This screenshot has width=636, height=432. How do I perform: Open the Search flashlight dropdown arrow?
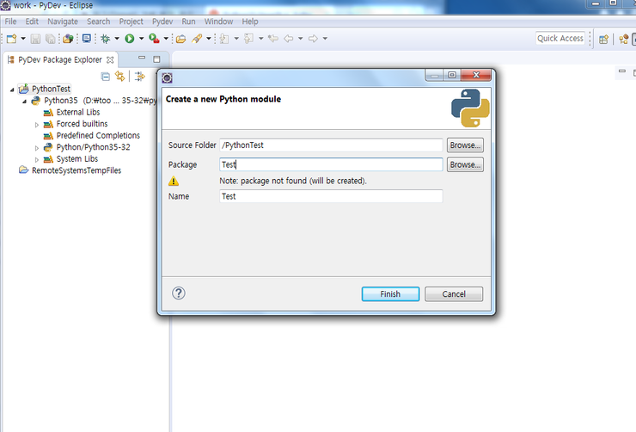(x=209, y=39)
